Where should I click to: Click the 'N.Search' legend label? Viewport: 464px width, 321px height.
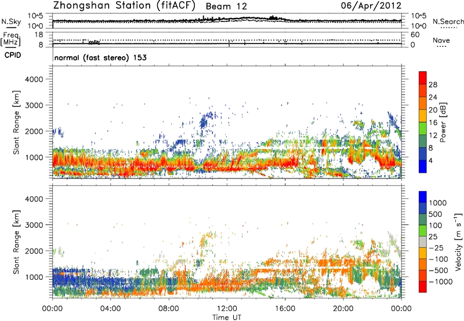click(x=448, y=21)
